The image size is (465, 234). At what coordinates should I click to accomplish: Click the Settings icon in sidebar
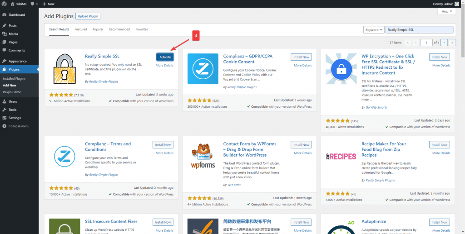click(x=4, y=118)
